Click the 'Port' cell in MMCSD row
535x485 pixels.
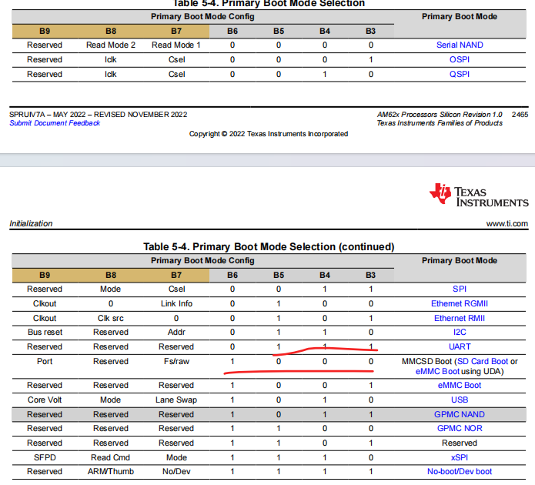pos(45,362)
